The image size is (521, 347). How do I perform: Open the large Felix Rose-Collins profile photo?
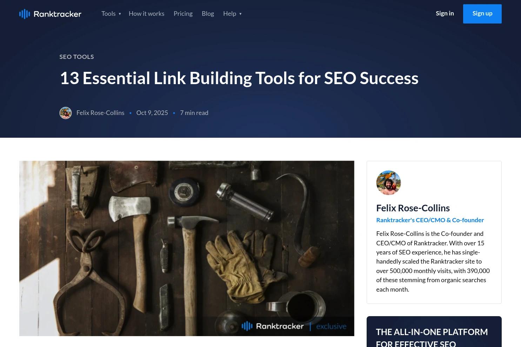pyautogui.click(x=388, y=183)
